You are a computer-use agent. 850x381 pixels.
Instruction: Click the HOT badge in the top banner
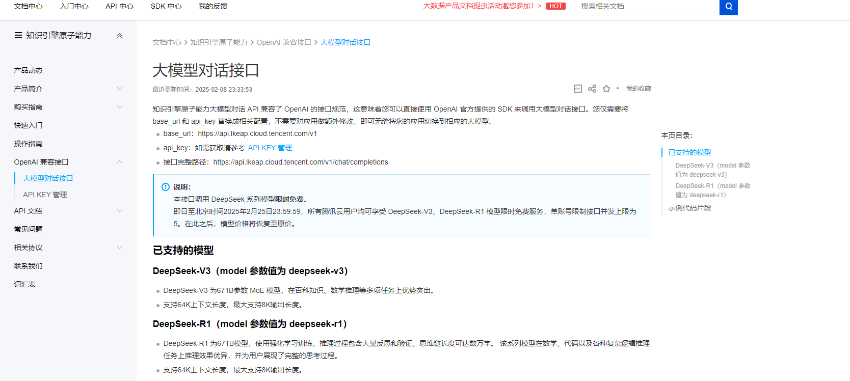click(x=555, y=6)
